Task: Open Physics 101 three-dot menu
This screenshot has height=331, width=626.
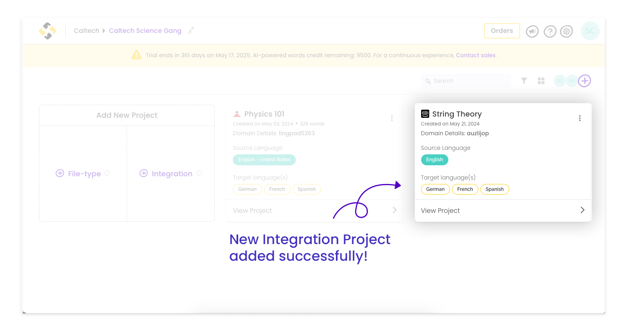Action: pos(392,118)
